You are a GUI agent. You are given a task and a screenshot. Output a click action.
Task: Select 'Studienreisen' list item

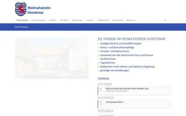[108, 59]
